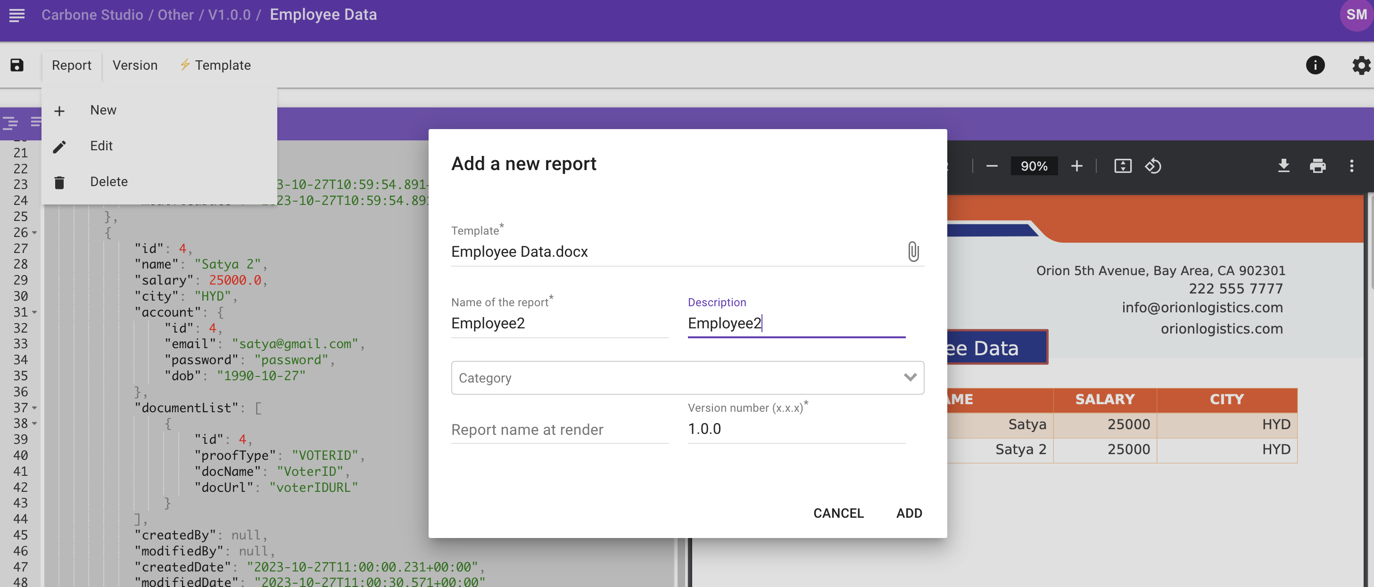Viewport: 1374px width, 587px height.
Task: Click fit to page icon
Action: tap(1122, 166)
